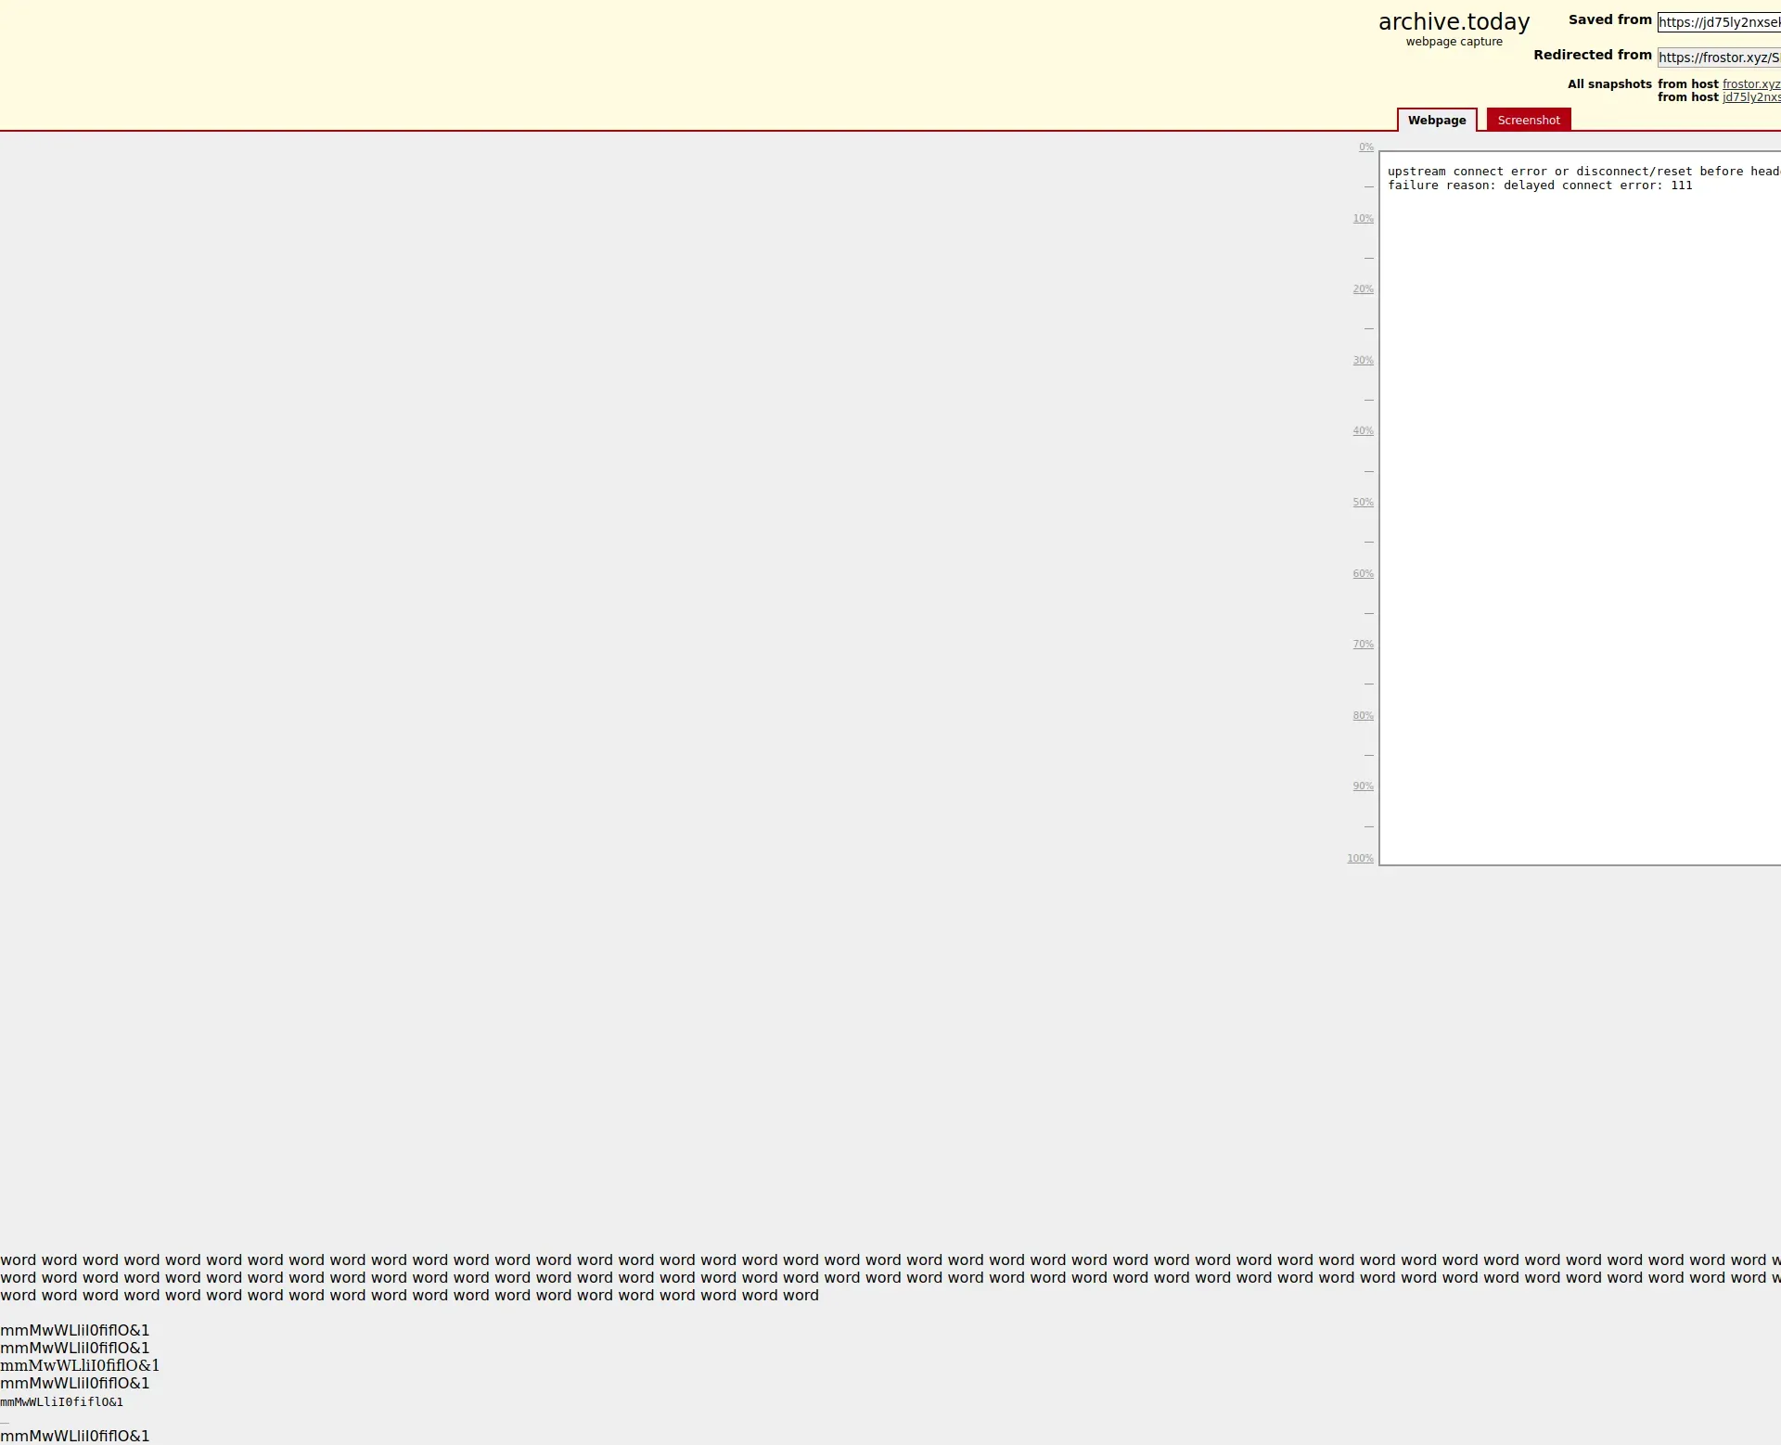Viewport: 1781px width, 1445px height.
Task: Jump to the 40% page marker
Action: click(1363, 431)
